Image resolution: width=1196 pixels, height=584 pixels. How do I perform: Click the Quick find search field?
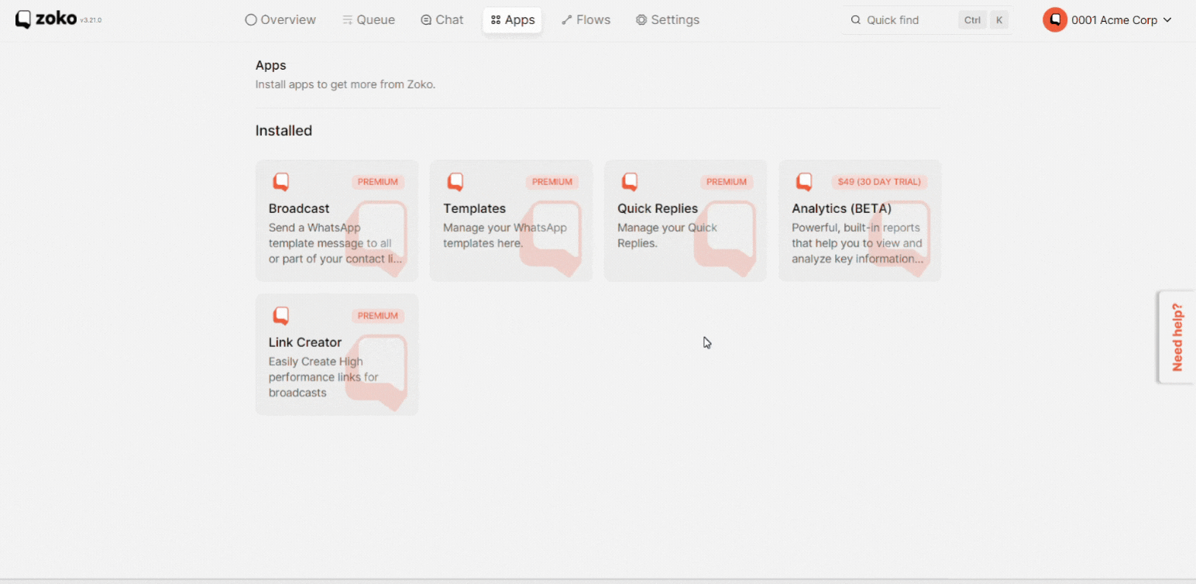pyautogui.click(x=927, y=20)
